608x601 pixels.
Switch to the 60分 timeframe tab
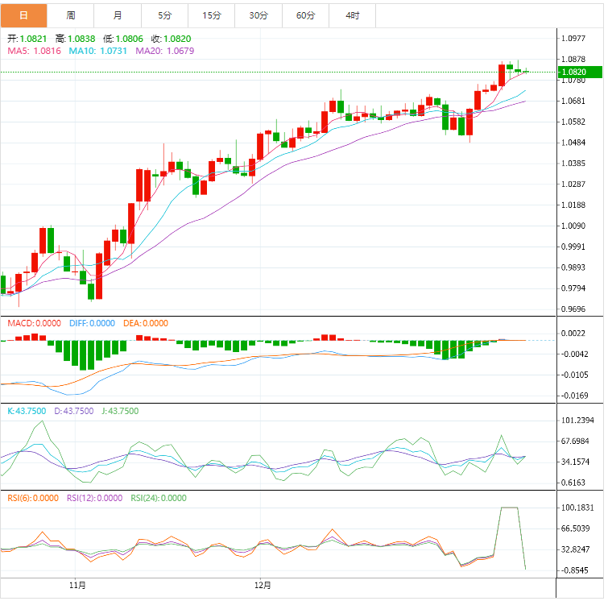coord(306,15)
